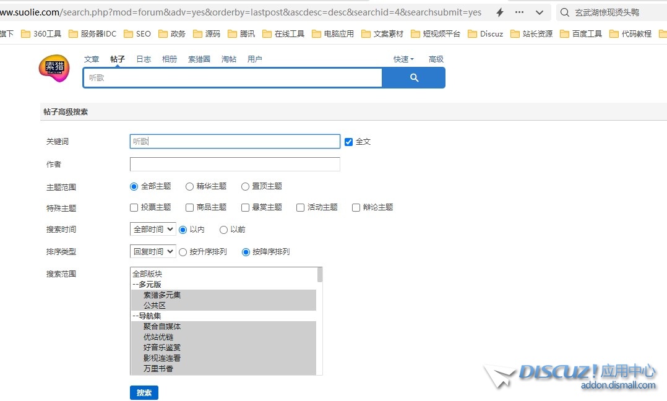Enable the 投票主题 checkbox
The width and height of the screenshot is (667, 401).
click(134, 207)
